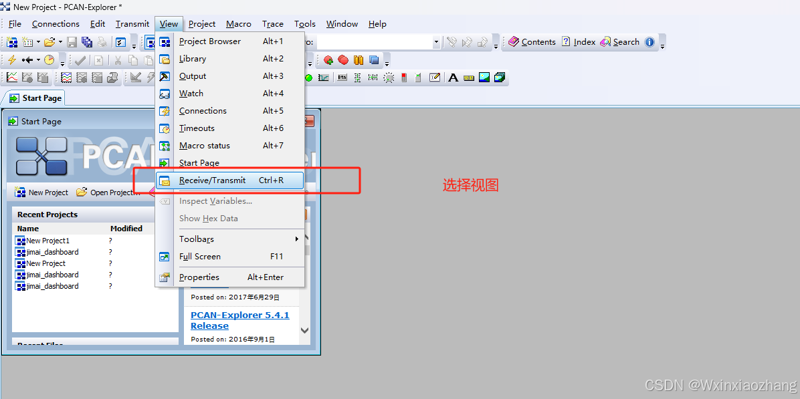Click the landscape picture instrument icon

pos(484,78)
